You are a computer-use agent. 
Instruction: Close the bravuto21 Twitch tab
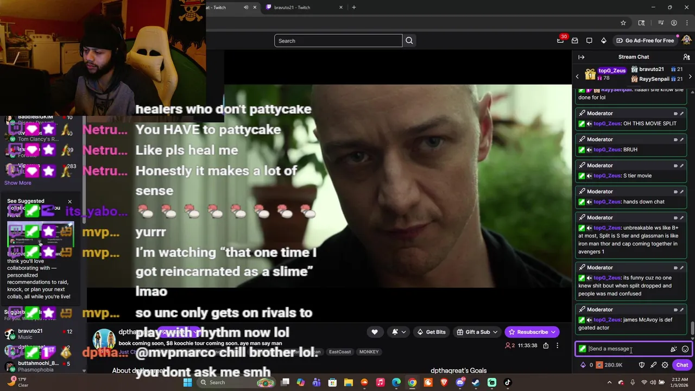341,8
